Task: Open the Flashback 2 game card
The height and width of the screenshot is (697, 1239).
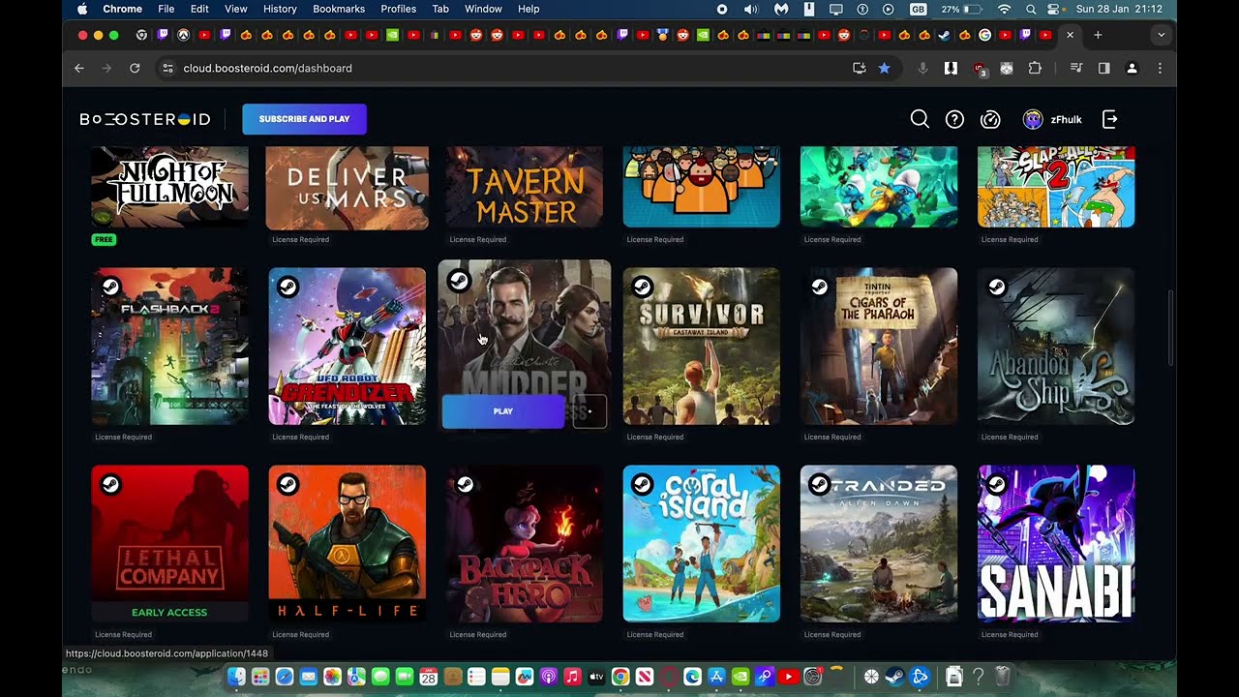Action: pyautogui.click(x=169, y=347)
